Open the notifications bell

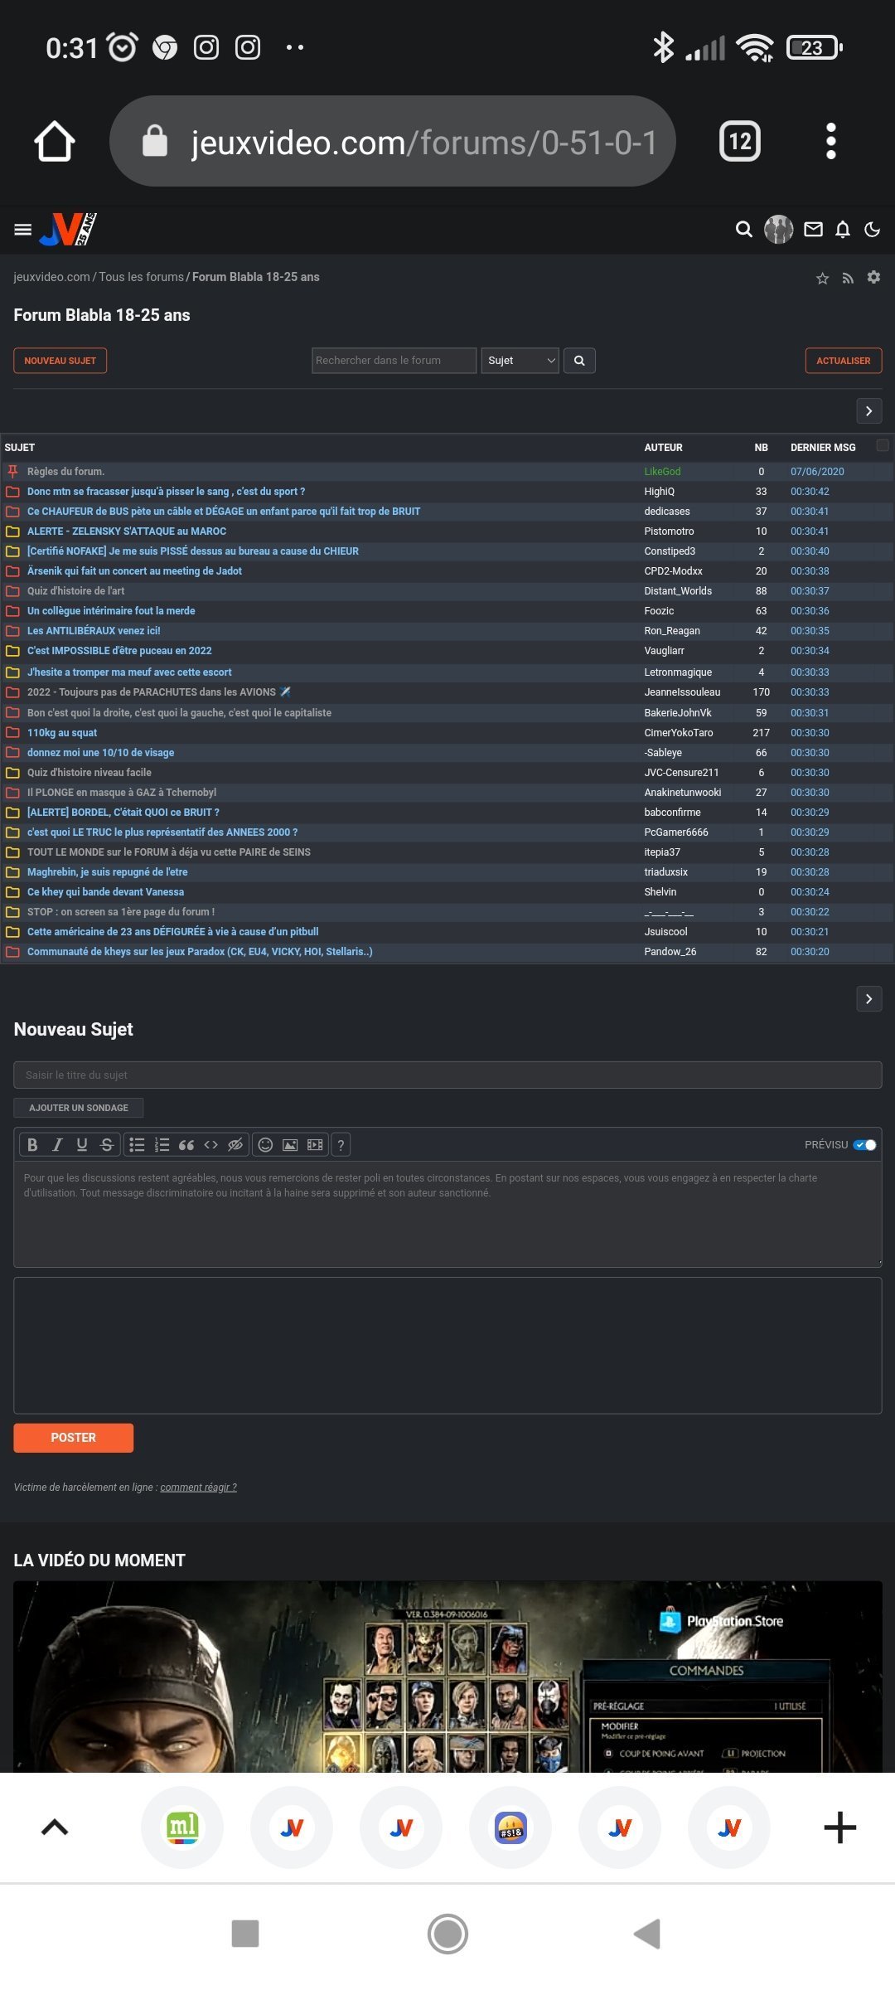(843, 230)
